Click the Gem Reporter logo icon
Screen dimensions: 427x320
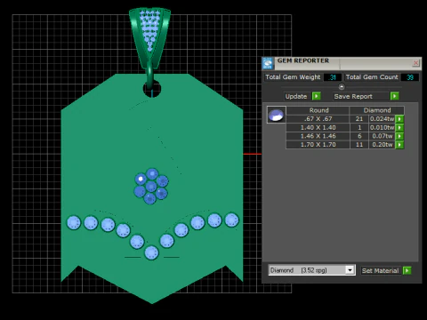pyautogui.click(x=268, y=63)
